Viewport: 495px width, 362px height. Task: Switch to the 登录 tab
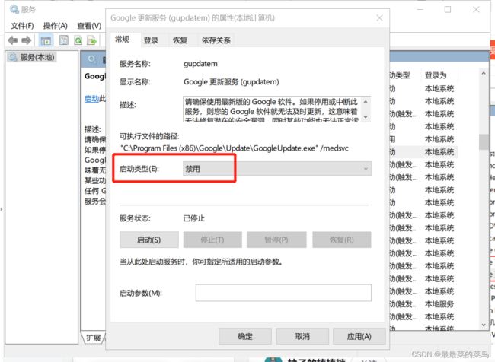click(151, 40)
